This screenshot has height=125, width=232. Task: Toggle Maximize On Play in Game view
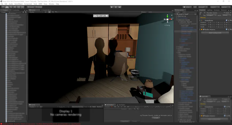[78, 107]
